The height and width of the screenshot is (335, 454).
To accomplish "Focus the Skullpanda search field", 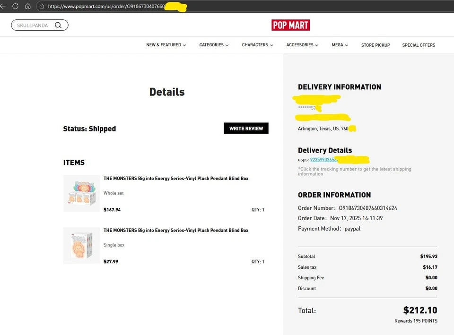I will [33, 25].
